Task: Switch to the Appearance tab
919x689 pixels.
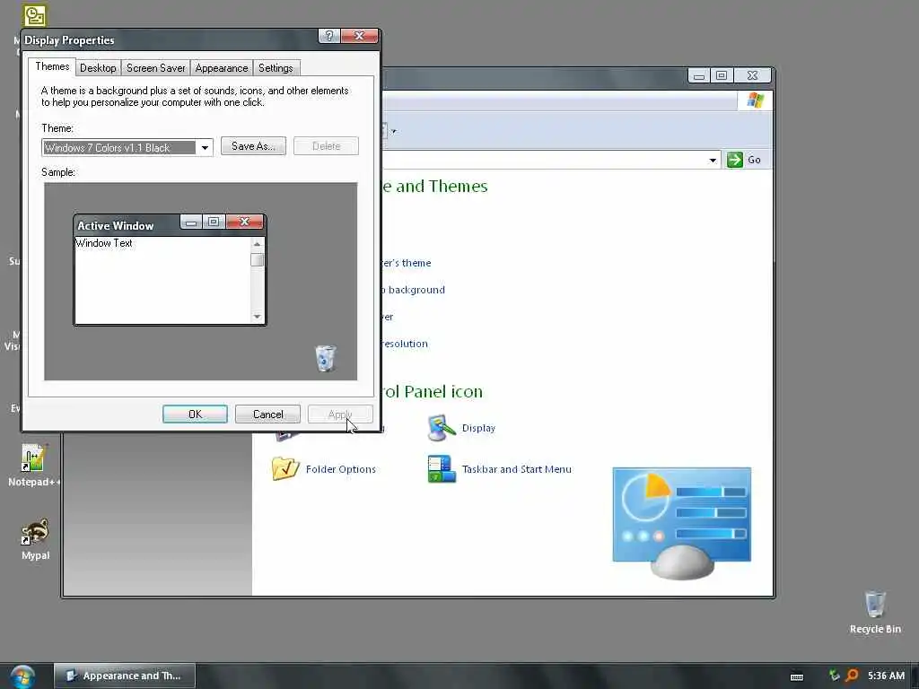Action: tap(222, 68)
